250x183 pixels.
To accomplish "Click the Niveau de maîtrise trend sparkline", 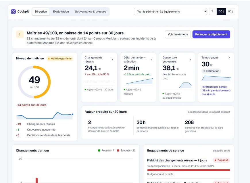I will pos(45,116).
